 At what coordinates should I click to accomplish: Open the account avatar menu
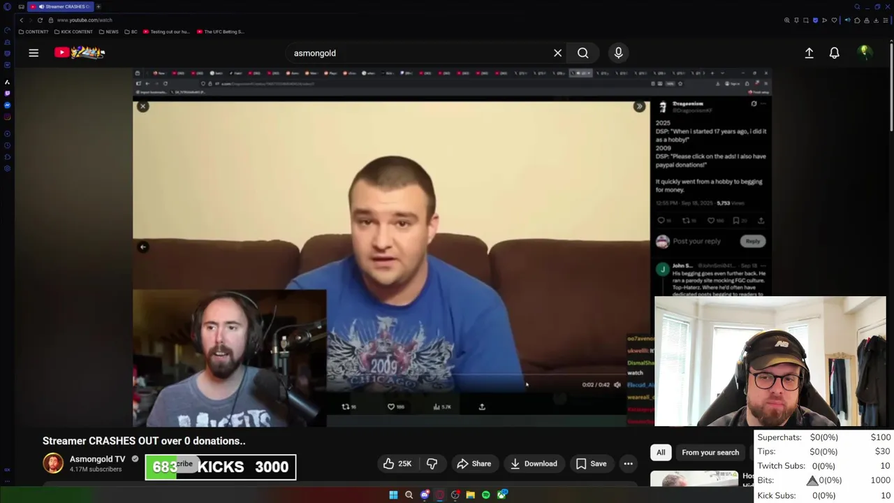[x=865, y=52]
